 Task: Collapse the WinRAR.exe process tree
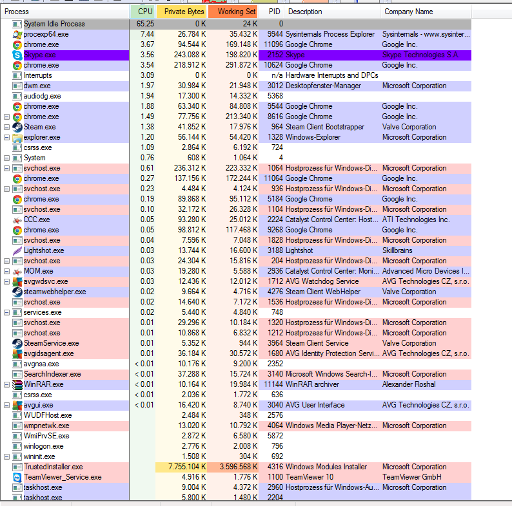(6, 385)
